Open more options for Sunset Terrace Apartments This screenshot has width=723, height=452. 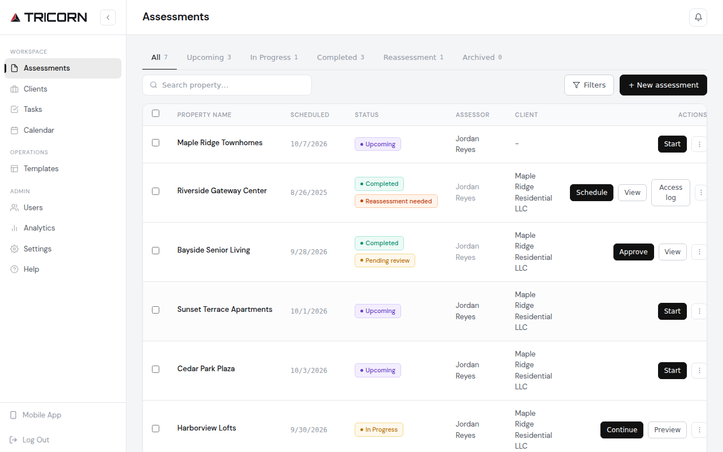[x=699, y=311]
